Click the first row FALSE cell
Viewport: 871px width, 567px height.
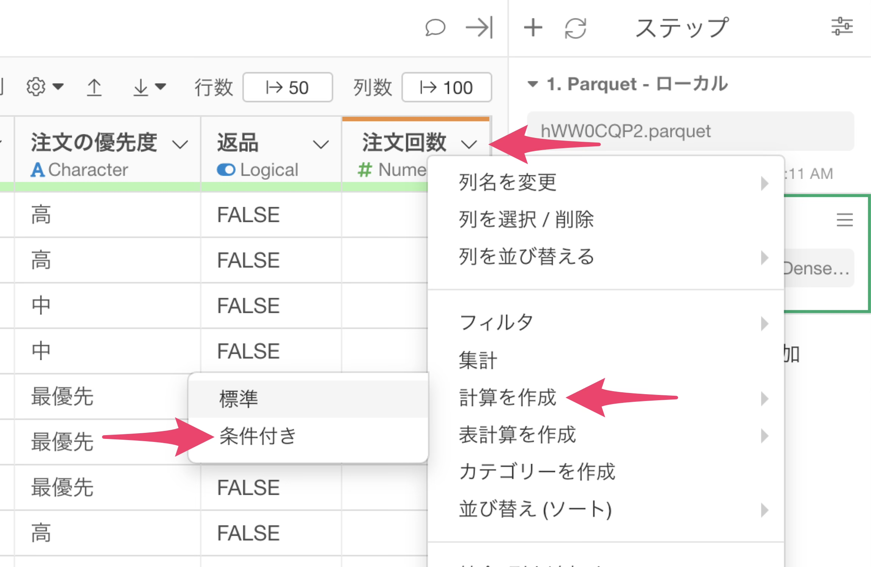(x=271, y=215)
